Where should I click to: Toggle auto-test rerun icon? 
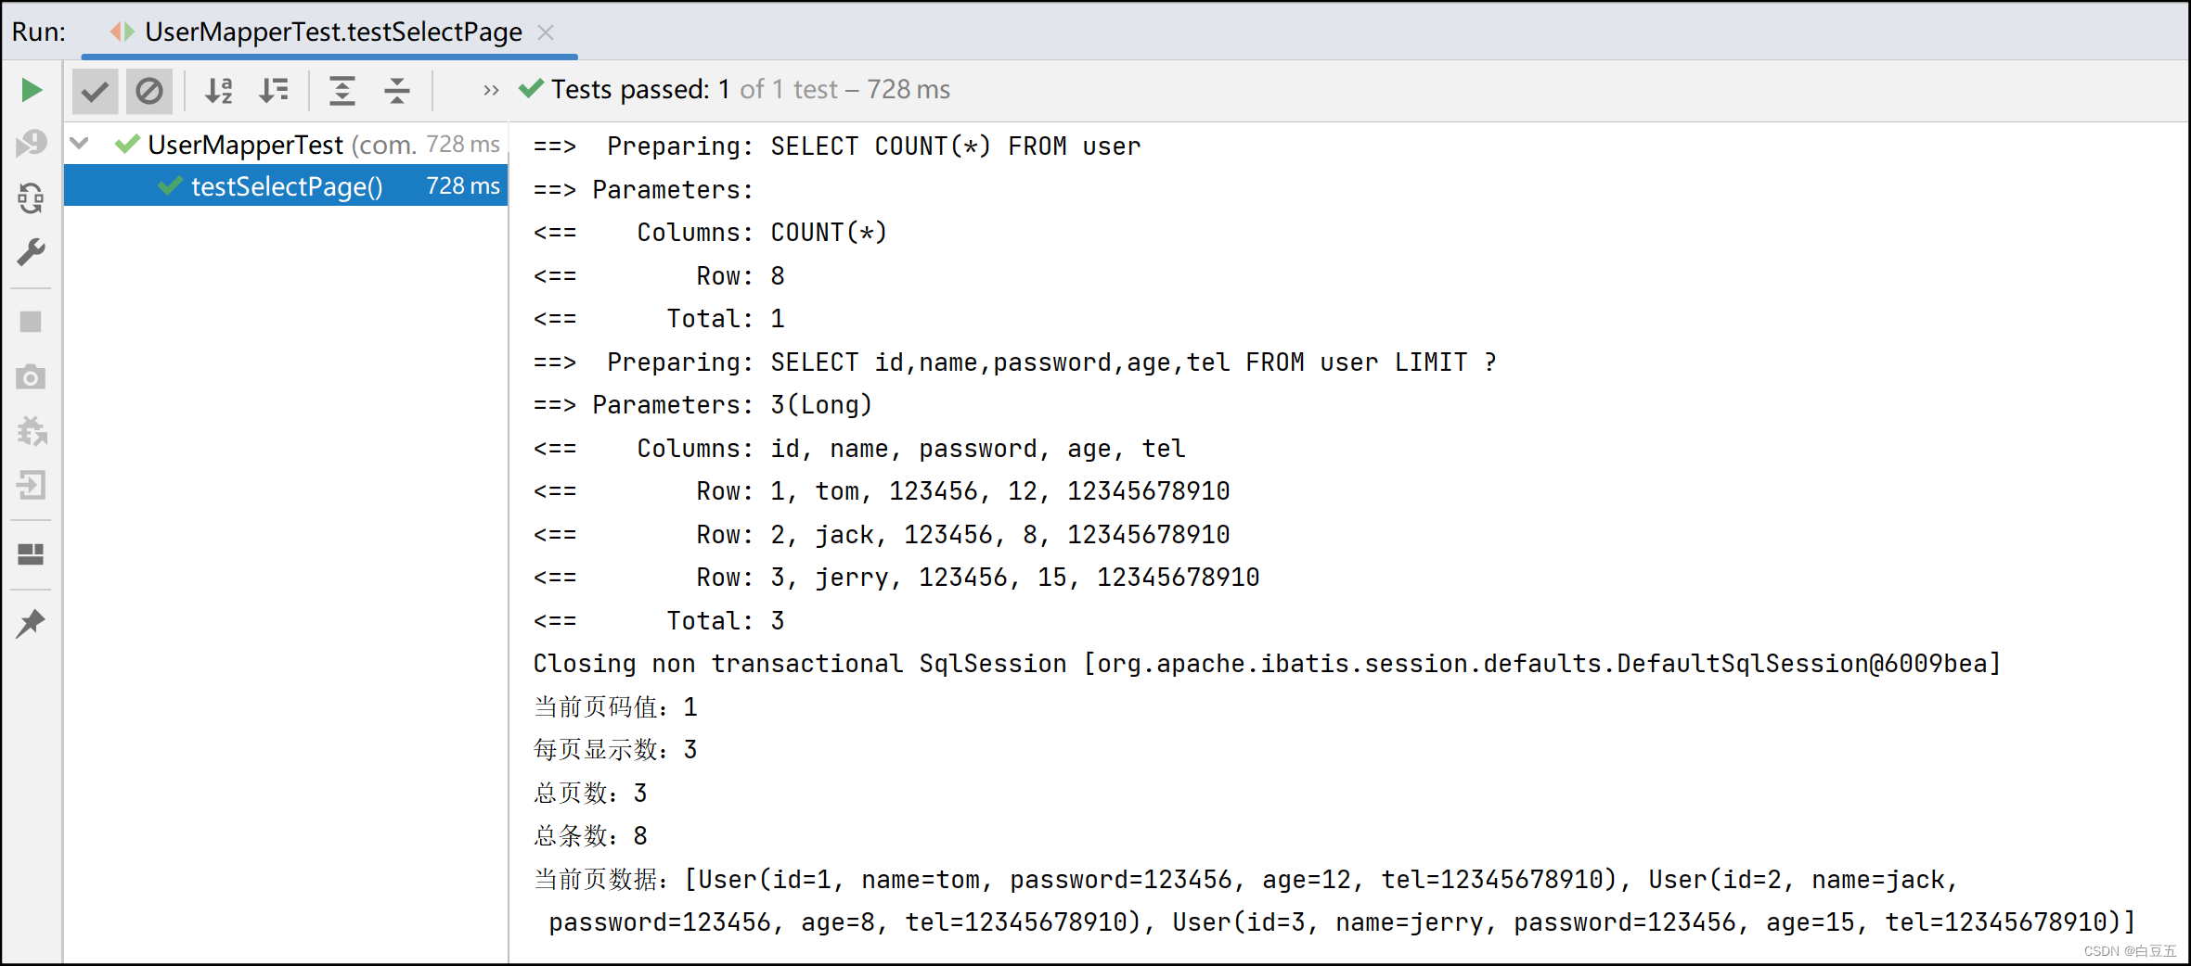click(x=32, y=197)
